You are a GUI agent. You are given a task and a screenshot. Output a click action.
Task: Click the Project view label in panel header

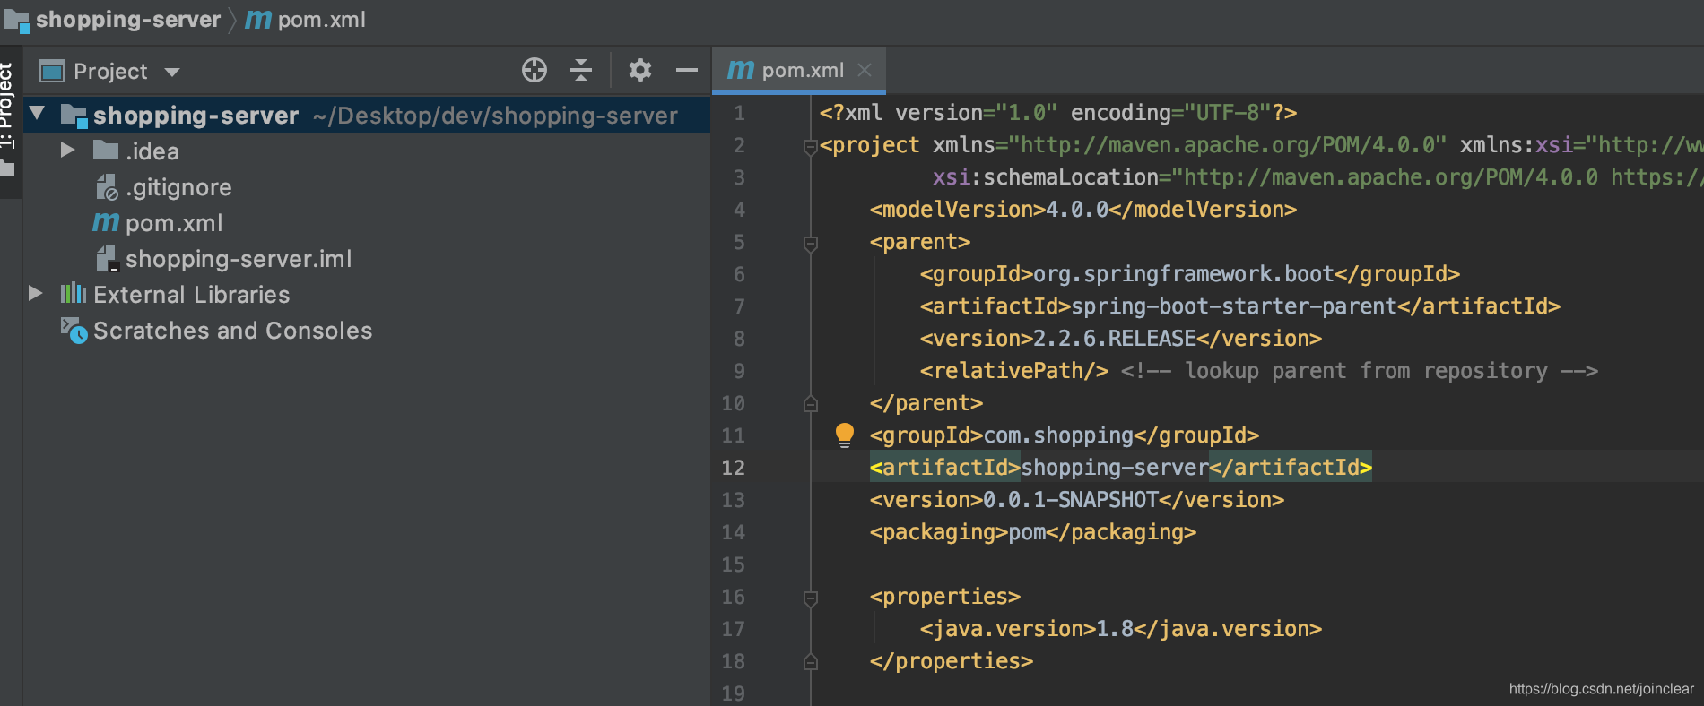point(110,71)
